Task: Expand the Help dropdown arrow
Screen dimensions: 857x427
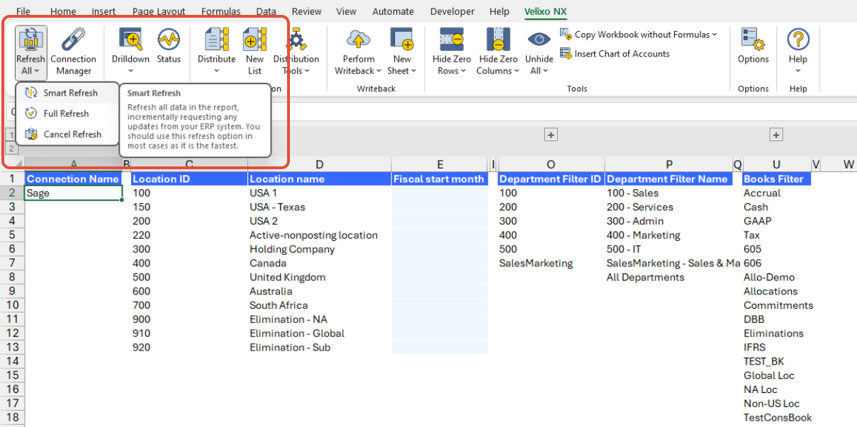Action: pyautogui.click(x=798, y=71)
